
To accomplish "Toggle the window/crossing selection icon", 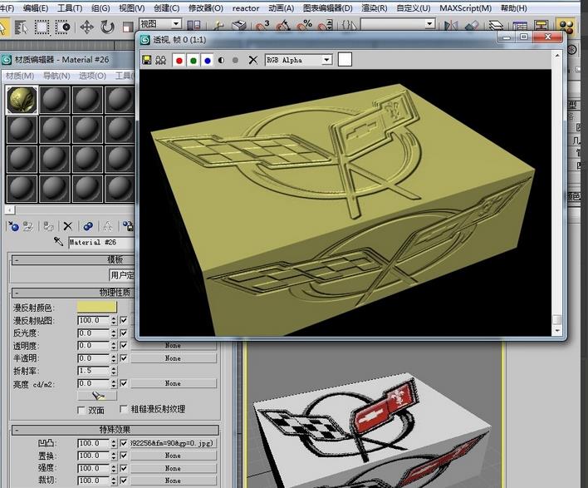I will point(62,27).
